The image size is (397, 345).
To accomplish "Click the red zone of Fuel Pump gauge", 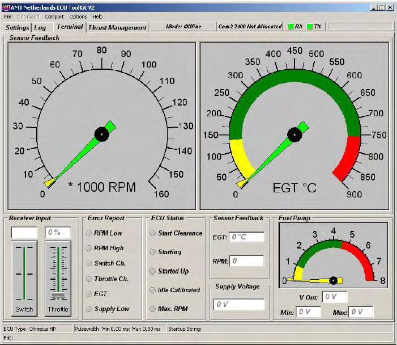I will click(362, 256).
